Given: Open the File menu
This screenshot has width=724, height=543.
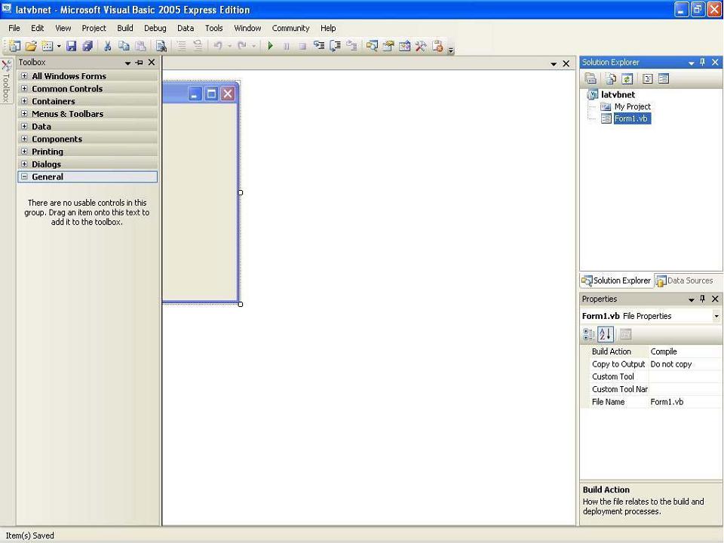Looking at the screenshot, I should (x=14, y=28).
